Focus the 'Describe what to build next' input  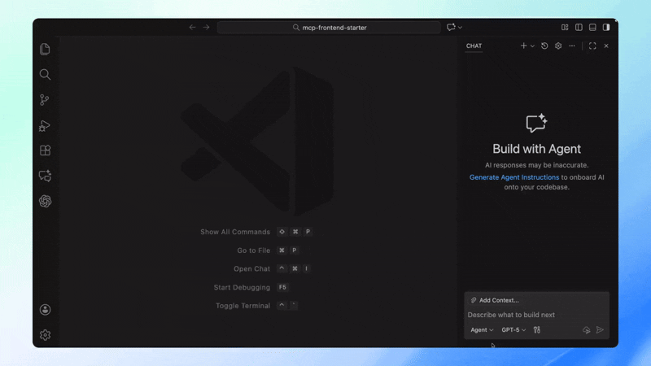point(536,315)
